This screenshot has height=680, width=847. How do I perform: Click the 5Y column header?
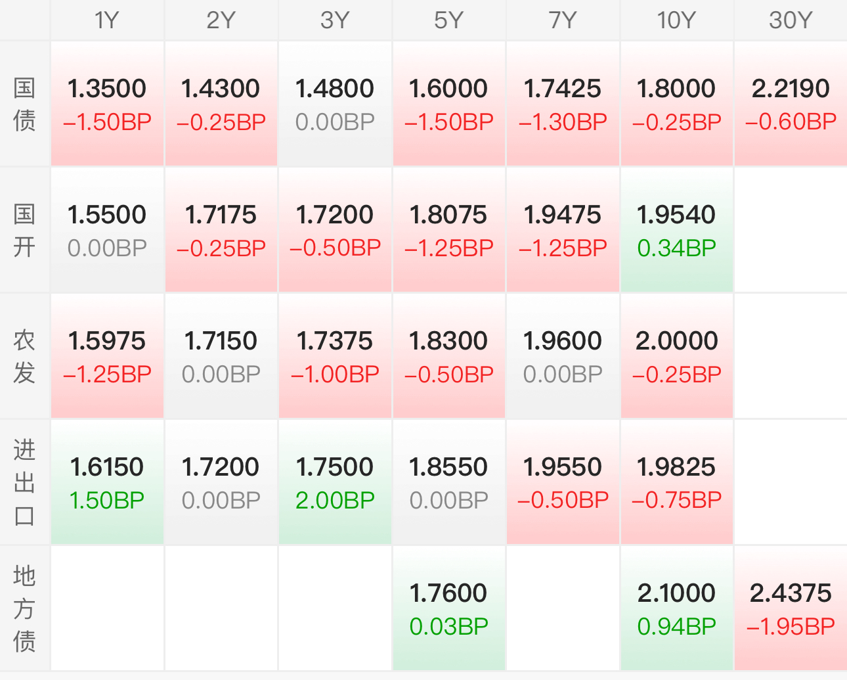pos(449,20)
